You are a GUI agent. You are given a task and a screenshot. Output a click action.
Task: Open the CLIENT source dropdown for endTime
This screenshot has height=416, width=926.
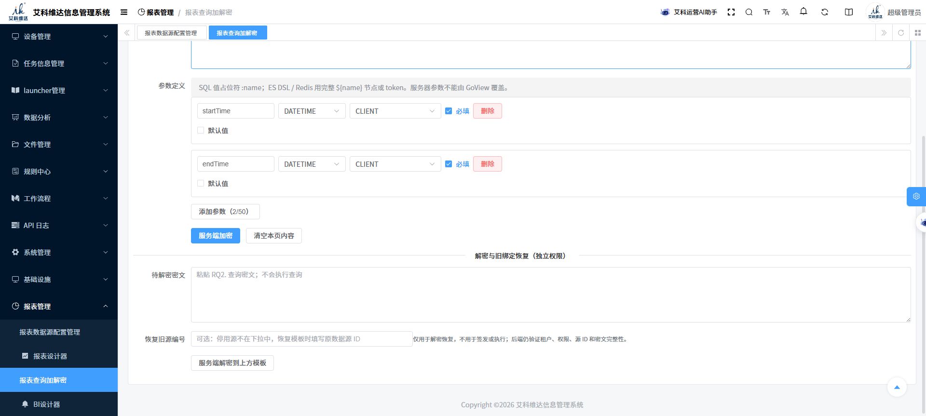(x=395, y=164)
